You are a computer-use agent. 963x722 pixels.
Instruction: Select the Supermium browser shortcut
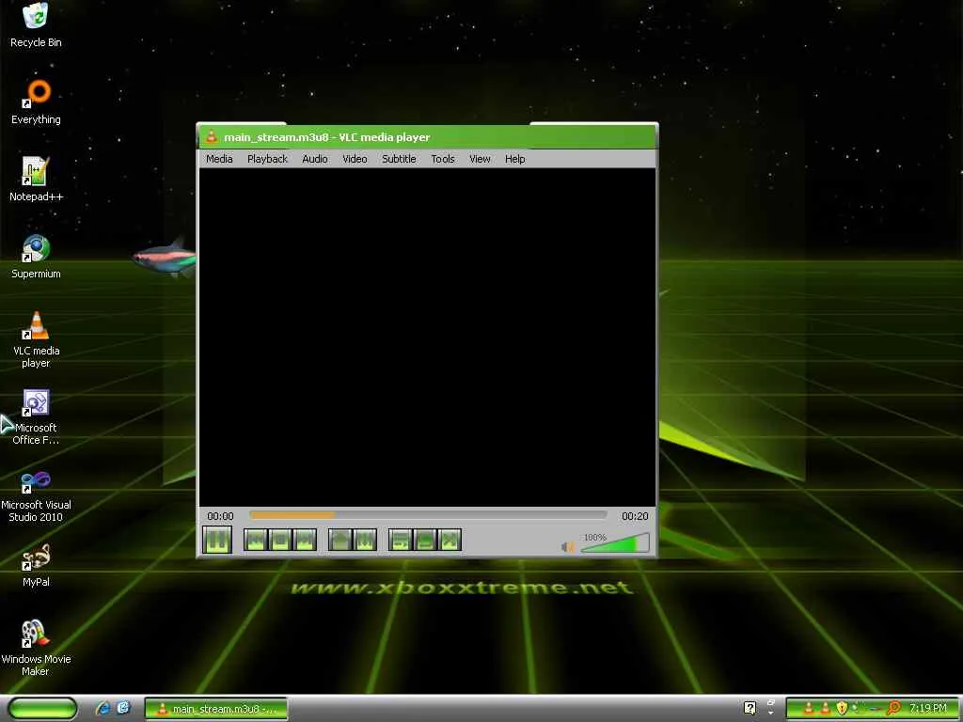[36, 257]
